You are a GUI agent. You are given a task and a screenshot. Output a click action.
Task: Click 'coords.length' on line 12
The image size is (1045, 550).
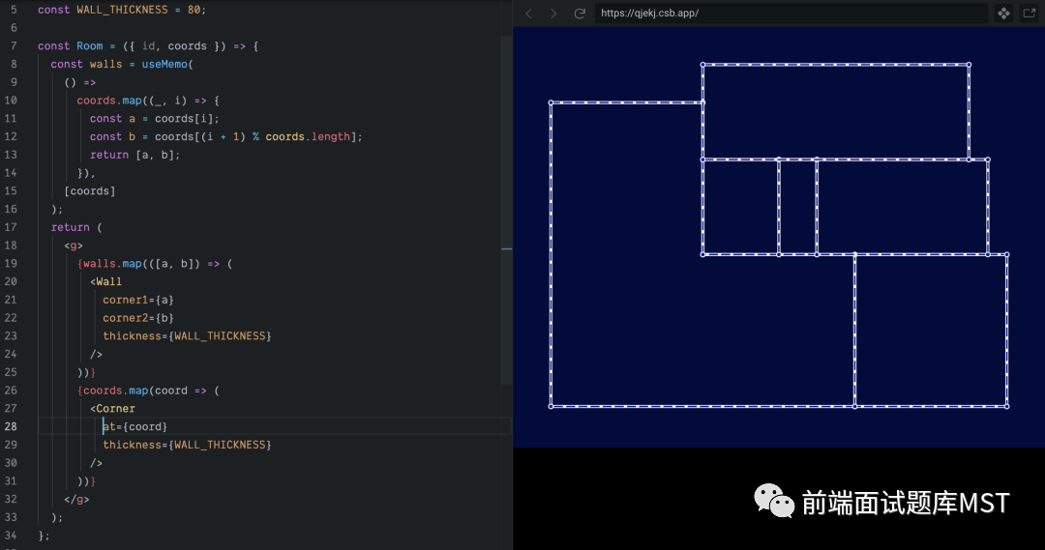tap(308, 136)
